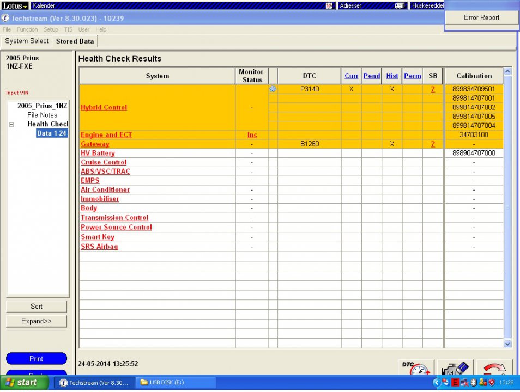Click the Input VIN link
The height and width of the screenshot is (392, 520).
(x=17, y=93)
